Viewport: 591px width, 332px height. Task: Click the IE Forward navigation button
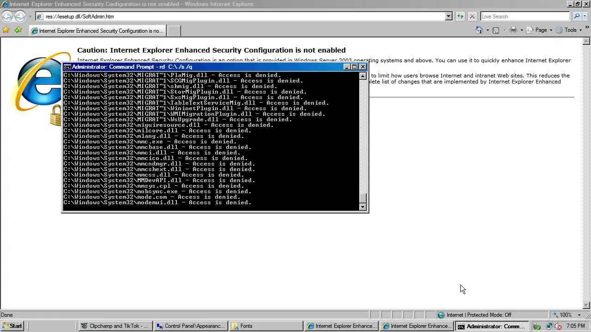pos(20,16)
